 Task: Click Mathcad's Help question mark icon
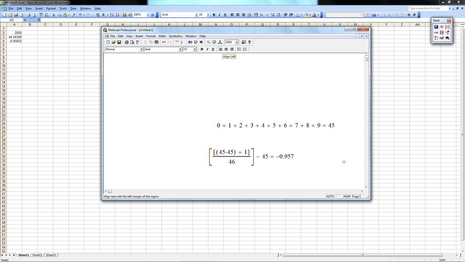249,42
